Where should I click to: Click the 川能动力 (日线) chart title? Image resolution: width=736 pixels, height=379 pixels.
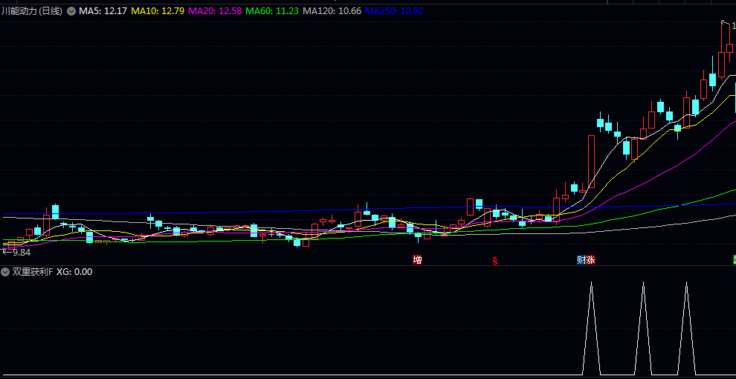click(x=32, y=11)
